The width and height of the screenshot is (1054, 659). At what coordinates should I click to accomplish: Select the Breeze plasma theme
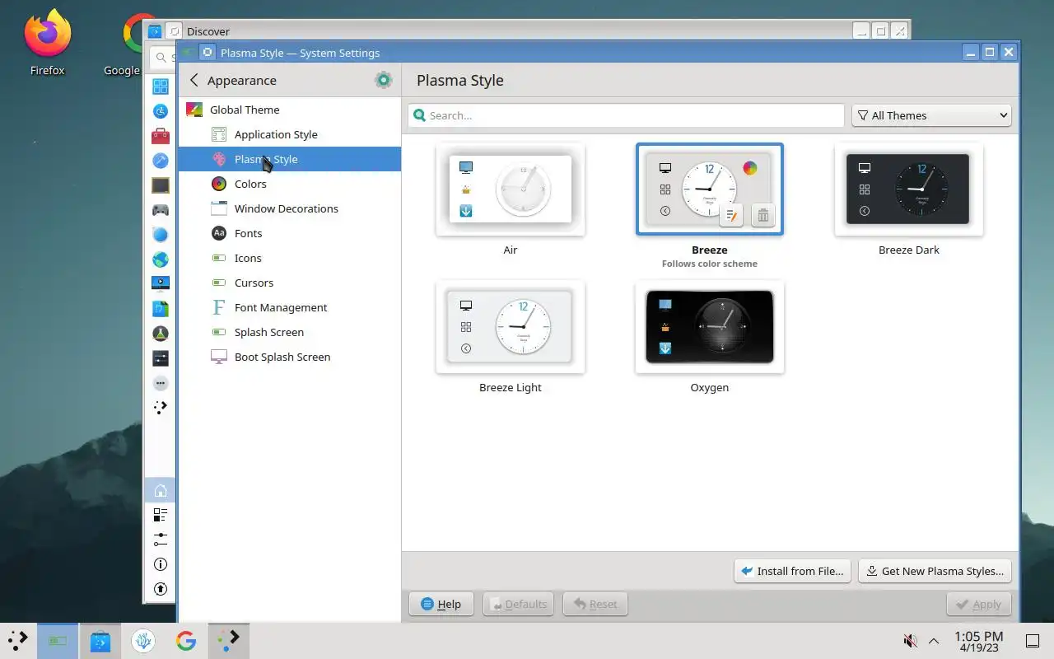pyautogui.click(x=710, y=189)
